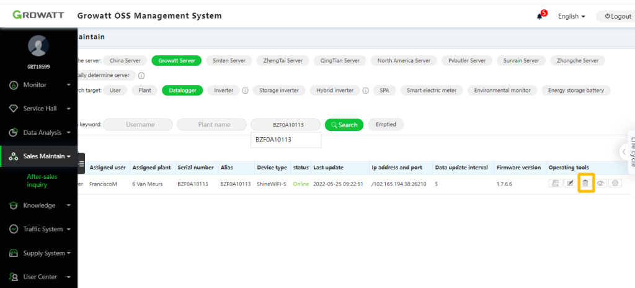Click the Knowledge graduation cap icon
This screenshot has height=288, width=635.
[14, 205]
